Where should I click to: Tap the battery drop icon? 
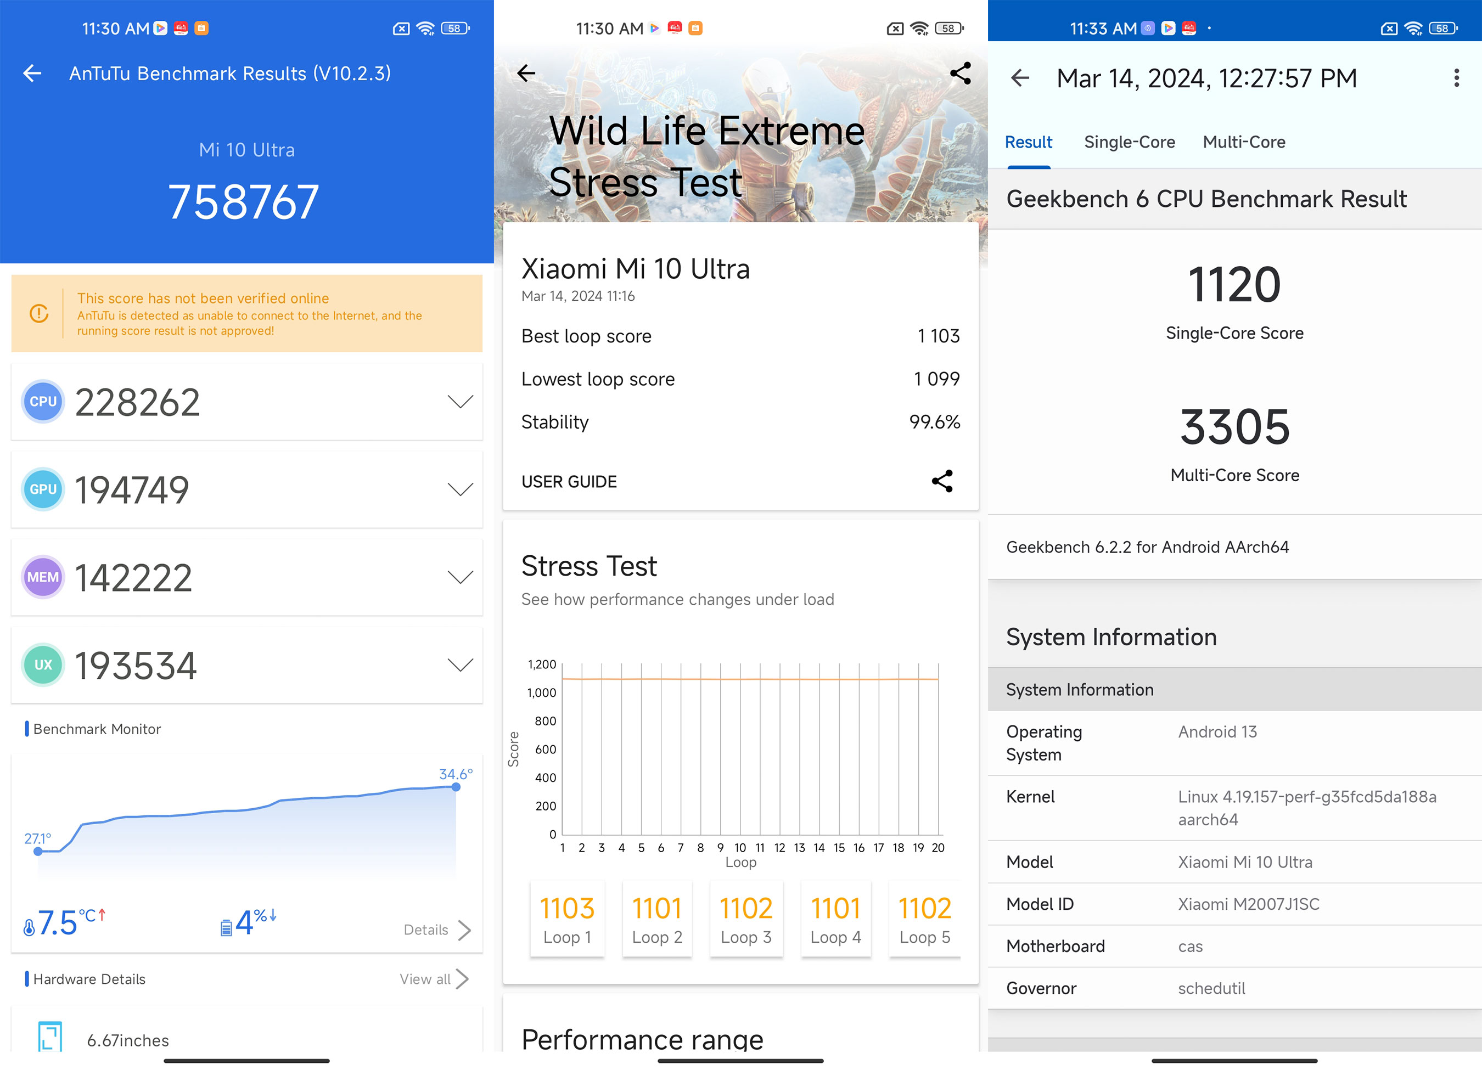coord(226,927)
